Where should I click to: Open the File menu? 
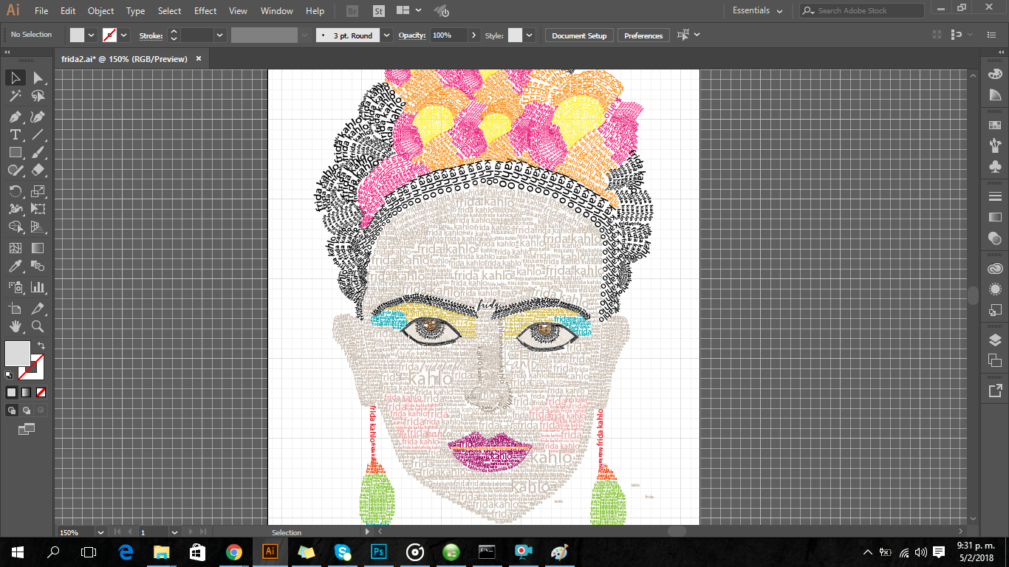point(41,10)
